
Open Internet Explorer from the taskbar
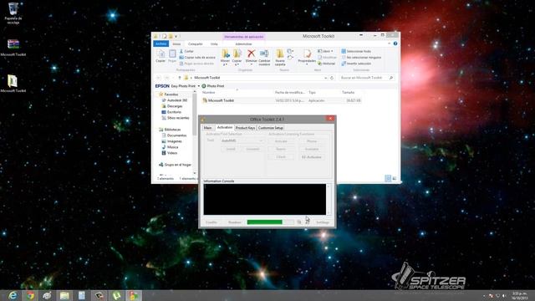click(x=13, y=295)
